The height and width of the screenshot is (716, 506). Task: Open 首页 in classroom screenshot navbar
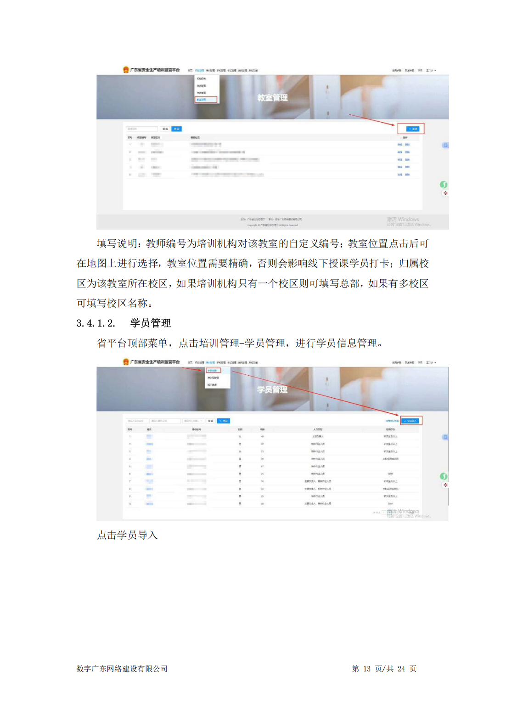point(190,71)
